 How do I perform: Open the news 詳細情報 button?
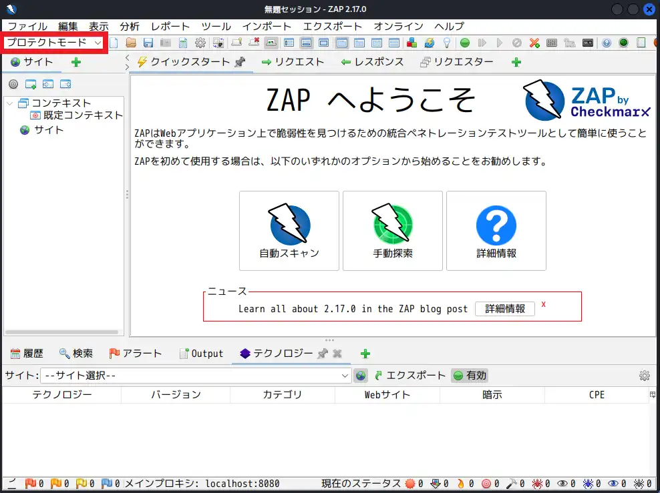click(x=504, y=309)
